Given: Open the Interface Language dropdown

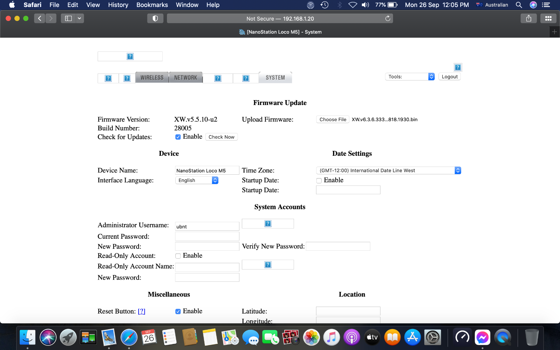Looking at the screenshot, I should pos(196,180).
